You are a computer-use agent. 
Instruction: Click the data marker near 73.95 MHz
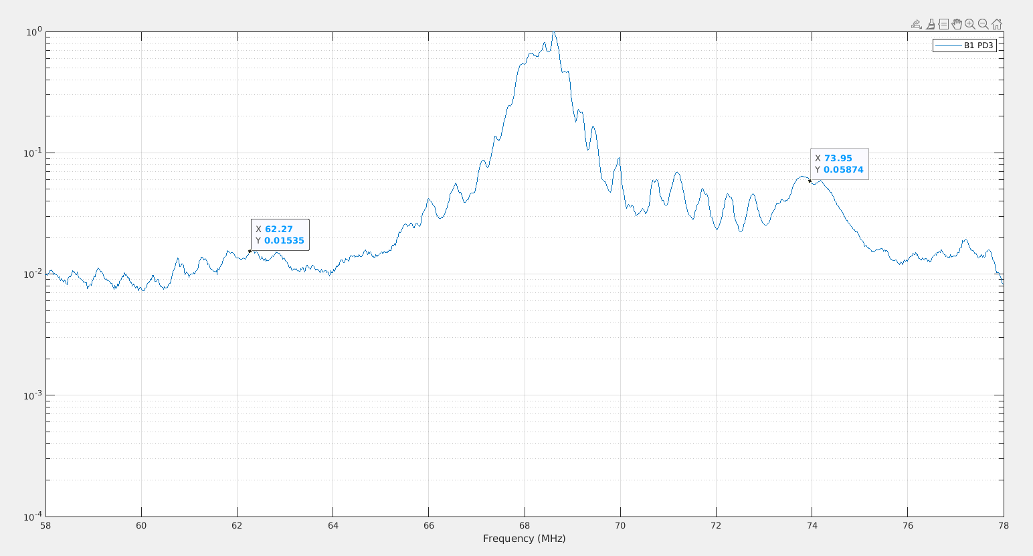tap(810, 181)
